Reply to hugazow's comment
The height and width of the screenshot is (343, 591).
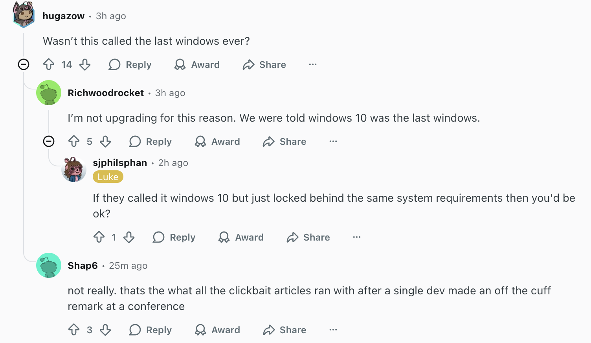tap(130, 64)
